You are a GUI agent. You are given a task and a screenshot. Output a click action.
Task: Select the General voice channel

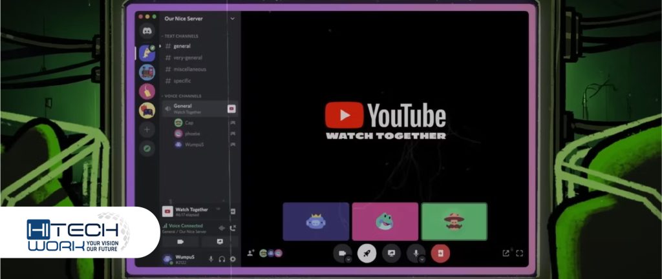[200, 108]
